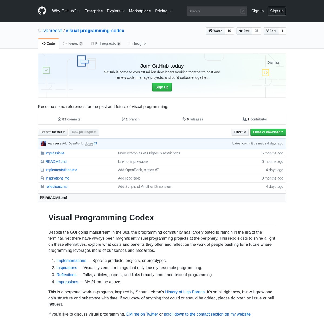This screenshot has width=324, height=324.
Task: Click the file icon next to inspirations.md
Action: point(42,178)
